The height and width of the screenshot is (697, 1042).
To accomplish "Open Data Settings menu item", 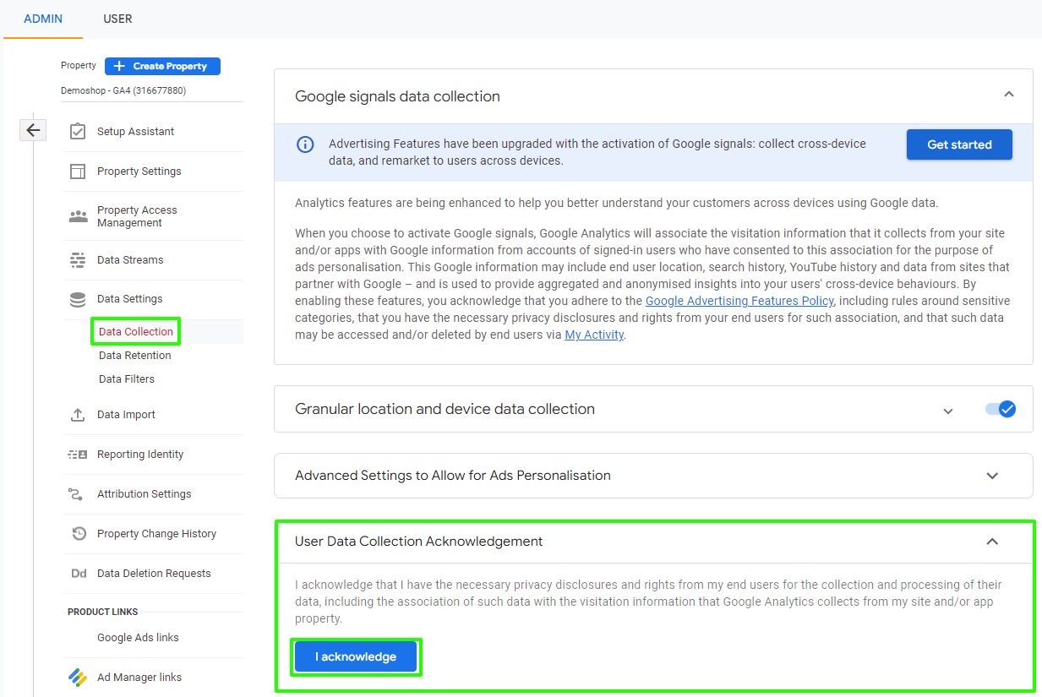I will (x=130, y=299).
